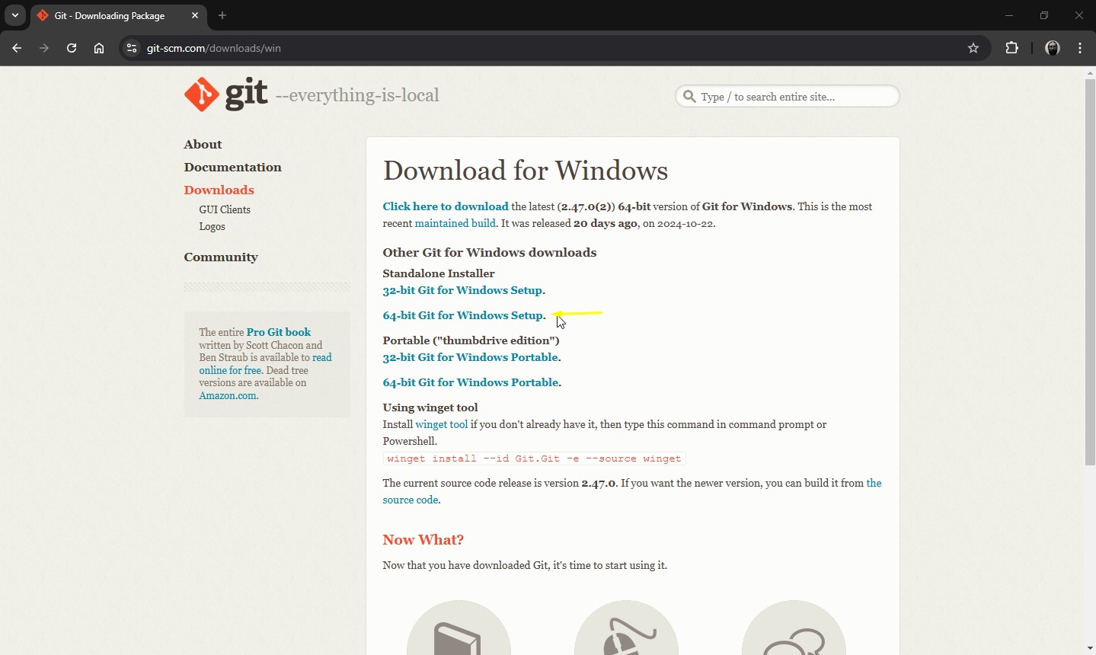Screen dimensions: 1096x655
Task: Click the site search input field
Action: tap(788, 97)
